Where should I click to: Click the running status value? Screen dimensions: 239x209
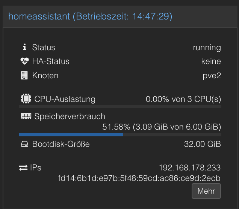click(207, 48)
